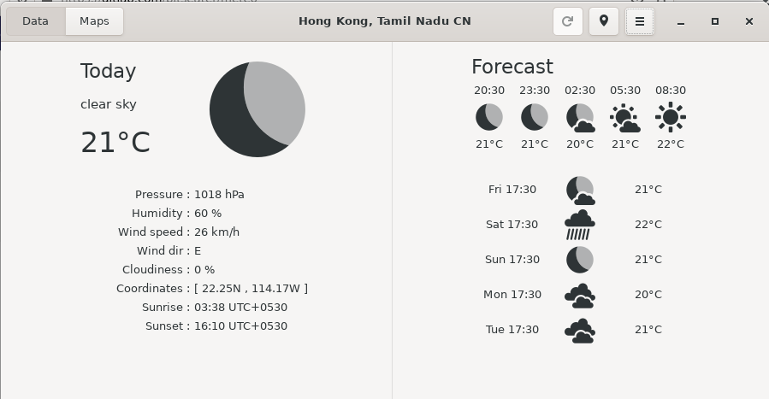
Task: Maximize the weather window
Action: pyautogui.click(x=715, y=21)
